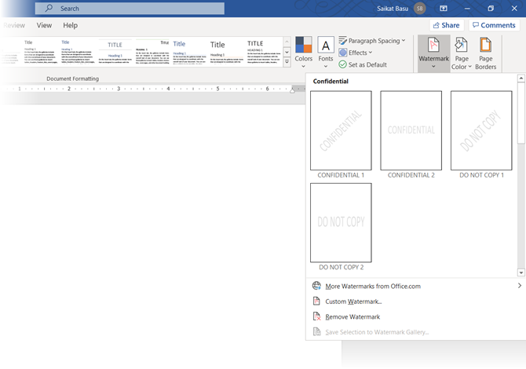Open Saikat Basu account avatar
Screen dimensions: 526x369
(x=420, y=9)
